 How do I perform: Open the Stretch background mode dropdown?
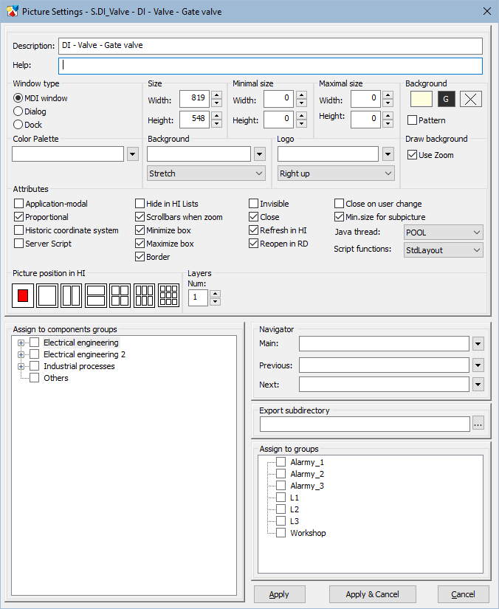tap(206, 173)
